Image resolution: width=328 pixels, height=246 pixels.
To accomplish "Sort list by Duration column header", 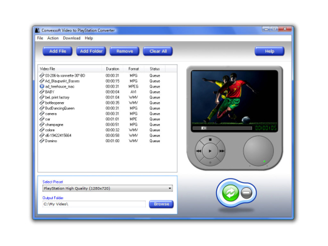I will (112, 69).
